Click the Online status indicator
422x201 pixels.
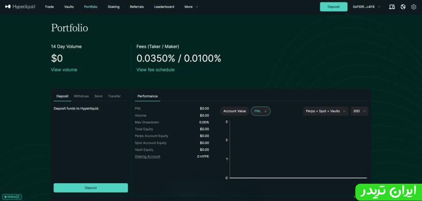coord(12,197)
